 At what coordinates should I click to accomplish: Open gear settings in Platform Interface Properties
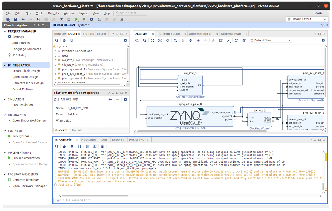125,99
